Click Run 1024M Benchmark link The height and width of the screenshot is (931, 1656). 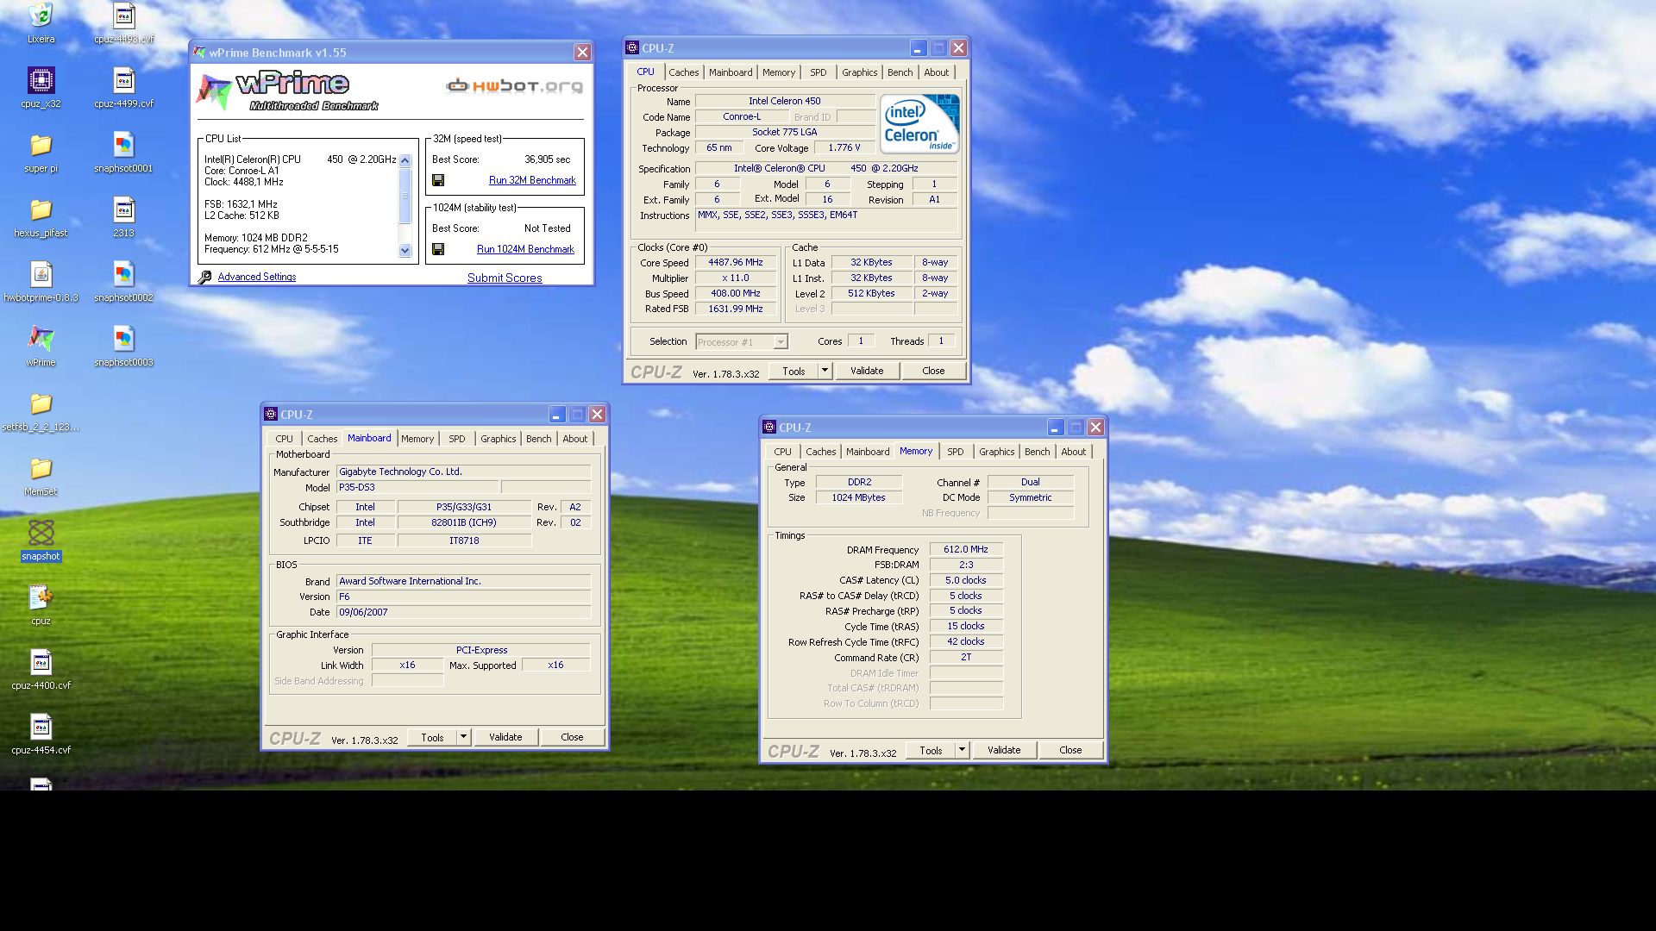click(525, 249)
